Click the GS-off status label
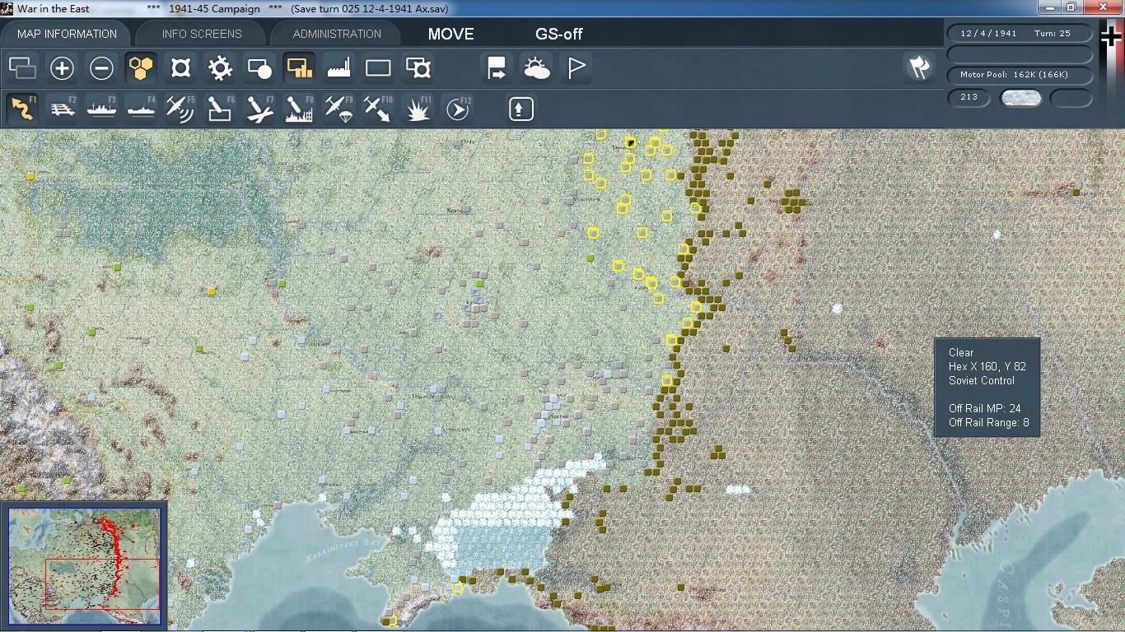The image size is (1125, 632). pyautogui.click(x=559, y=34)
